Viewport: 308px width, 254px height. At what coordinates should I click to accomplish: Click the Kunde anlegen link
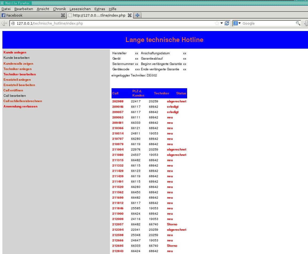[x=15, y=52]
